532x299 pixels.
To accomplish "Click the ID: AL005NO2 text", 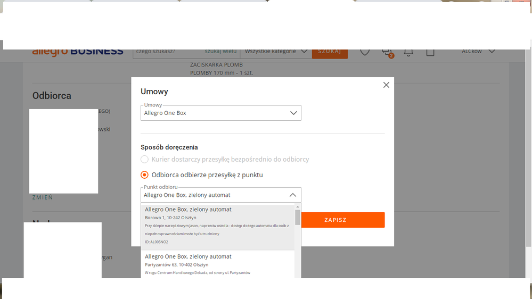I will 157,242.
